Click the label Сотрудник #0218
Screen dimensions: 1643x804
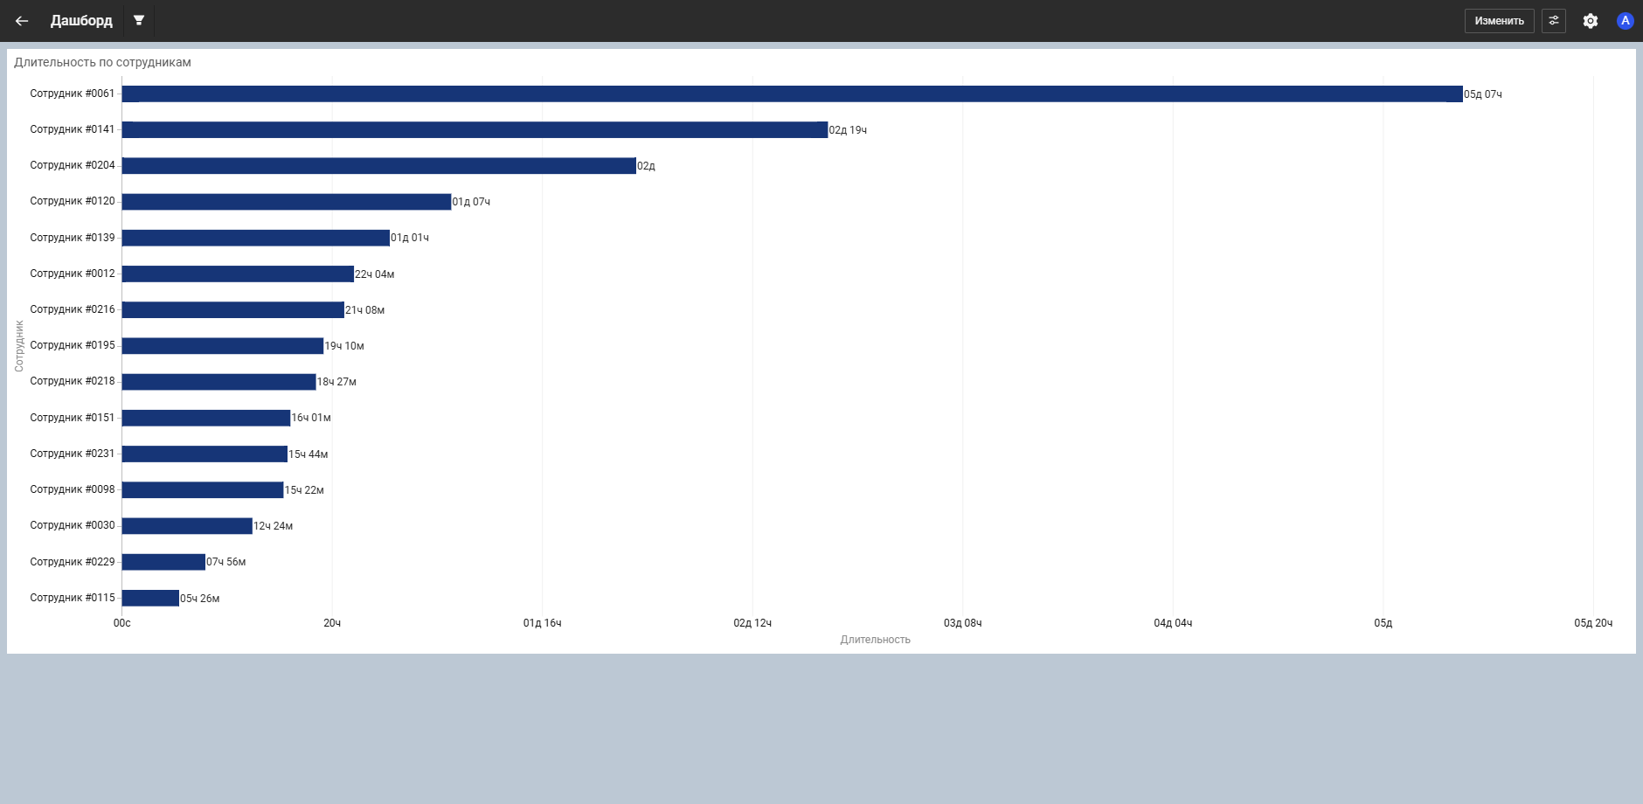[x=73, y=381]
